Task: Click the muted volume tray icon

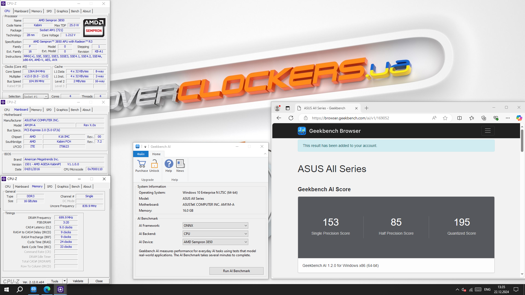Action: point(464,290)
